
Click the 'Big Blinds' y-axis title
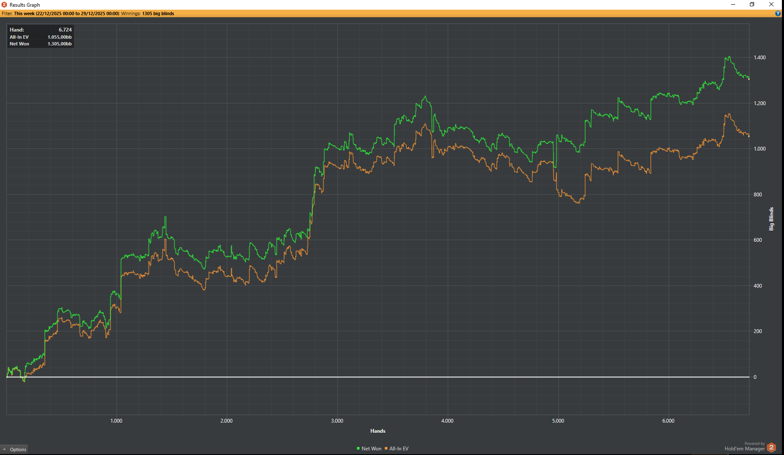point(771,219)
